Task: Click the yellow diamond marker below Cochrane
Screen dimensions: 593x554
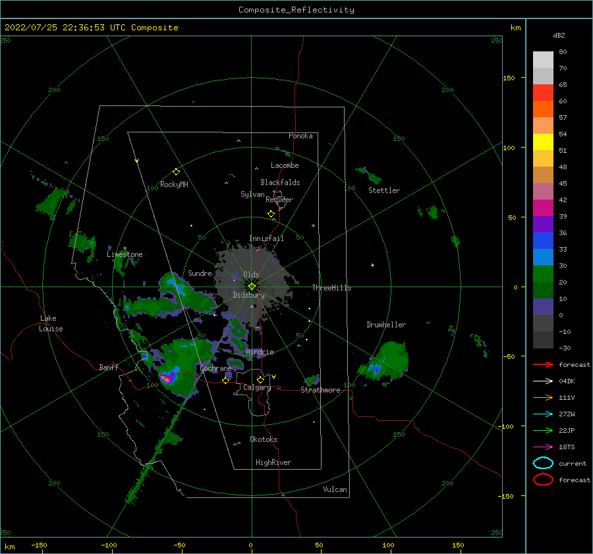Action: coord(226,381)
